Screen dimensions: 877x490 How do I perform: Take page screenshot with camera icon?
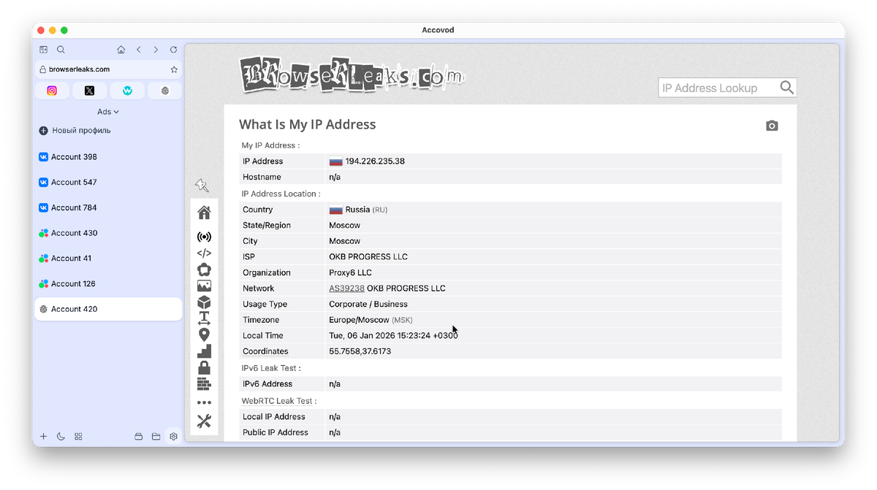pos(772,126)
